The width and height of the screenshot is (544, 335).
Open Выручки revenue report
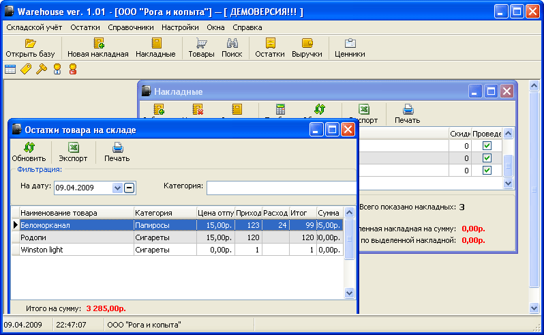[307, 48]
